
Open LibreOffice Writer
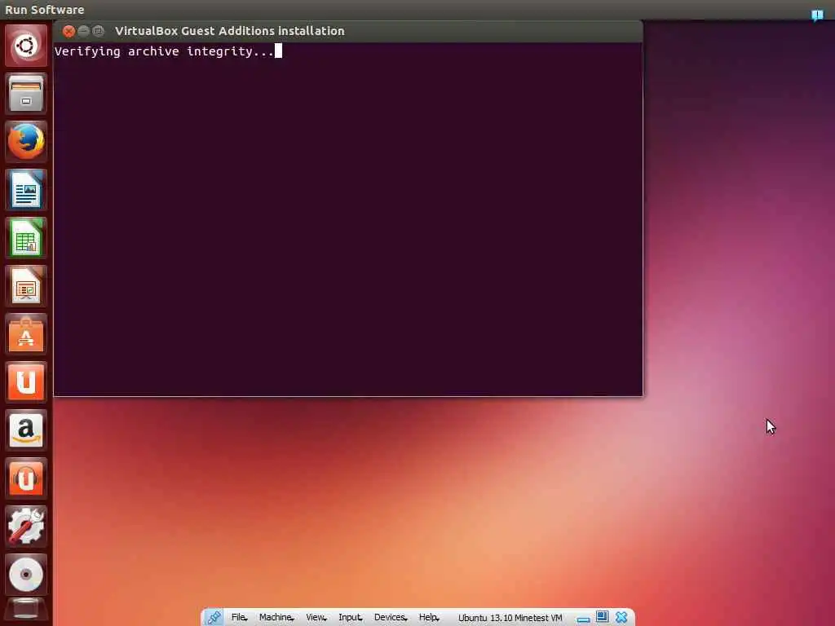click(x=26, y=190)
